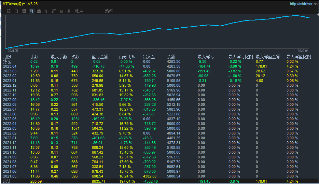Viewport: 319px width, 184px height.
Task: Open the 年 yearly statistics tab
Action: (x=46, y=11)
